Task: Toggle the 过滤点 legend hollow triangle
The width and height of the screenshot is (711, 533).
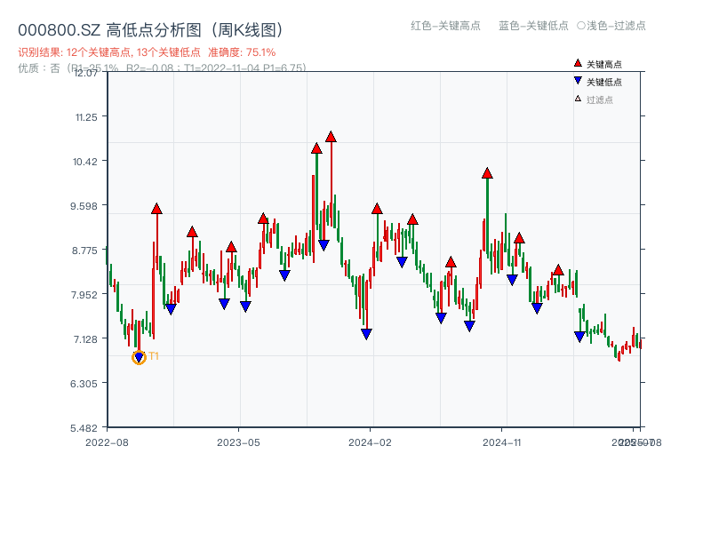Action: (x=578, y=99)
